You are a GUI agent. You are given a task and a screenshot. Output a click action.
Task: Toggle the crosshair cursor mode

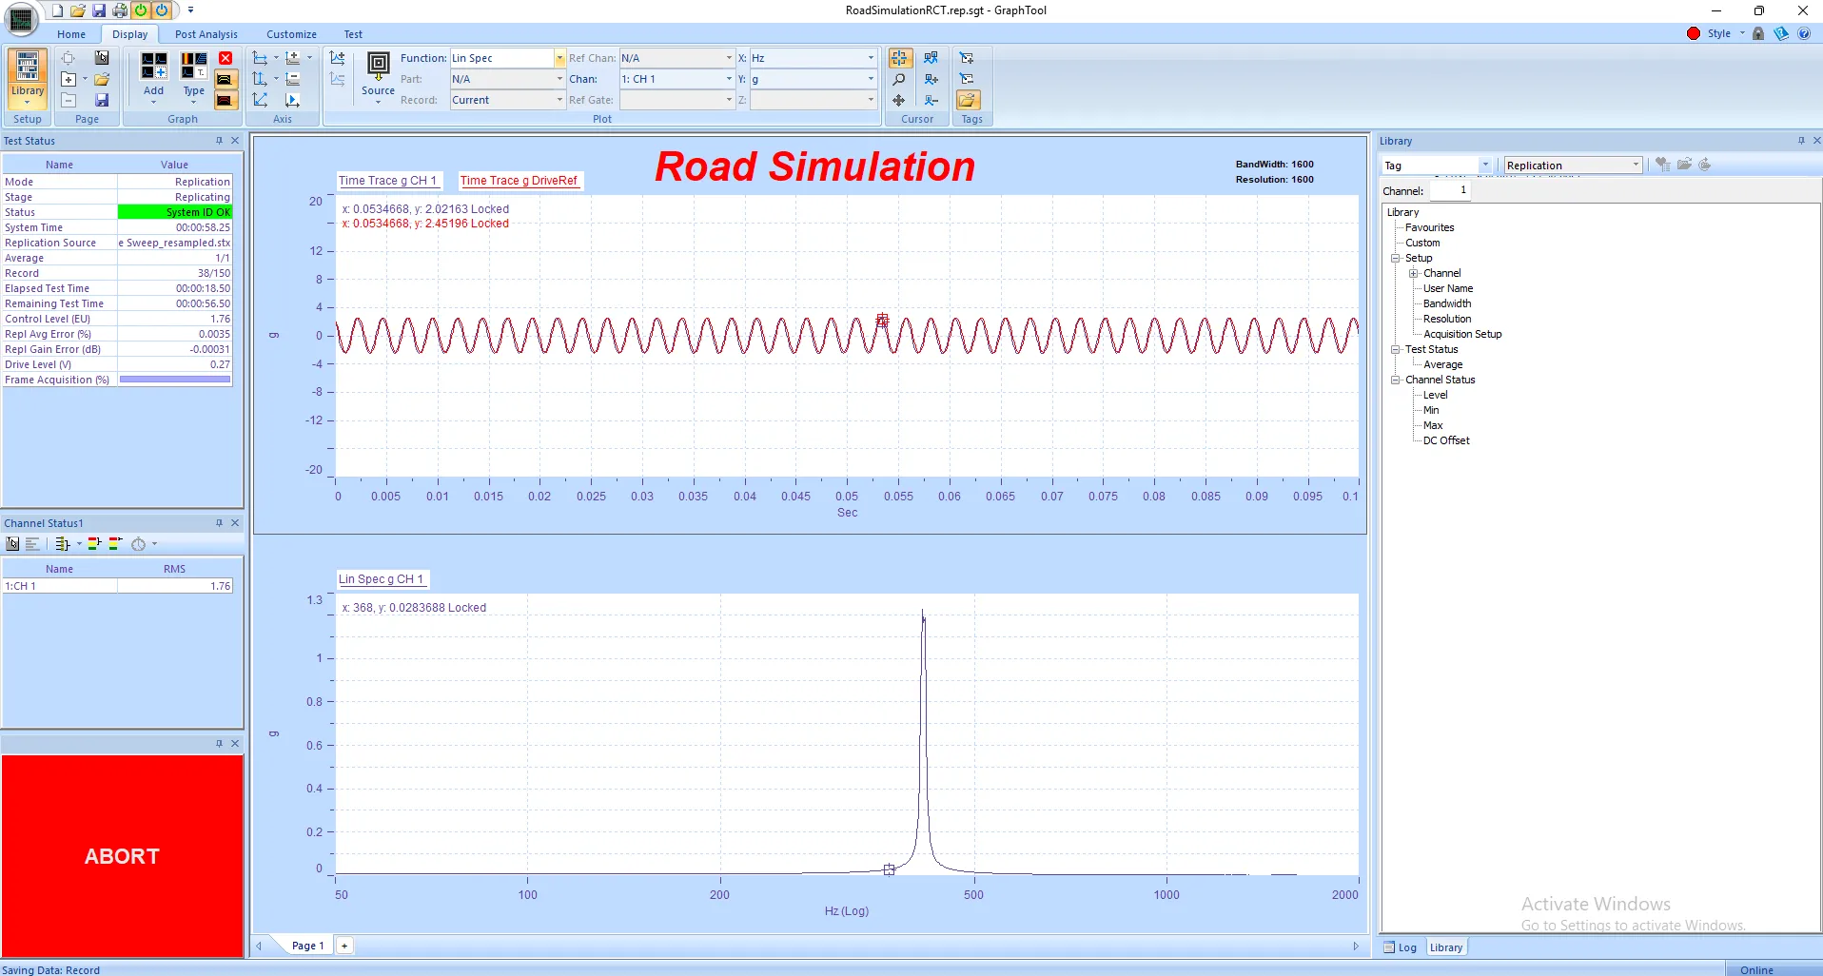(899, 58)
